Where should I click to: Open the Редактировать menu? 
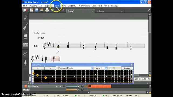[x=36, y=6]
